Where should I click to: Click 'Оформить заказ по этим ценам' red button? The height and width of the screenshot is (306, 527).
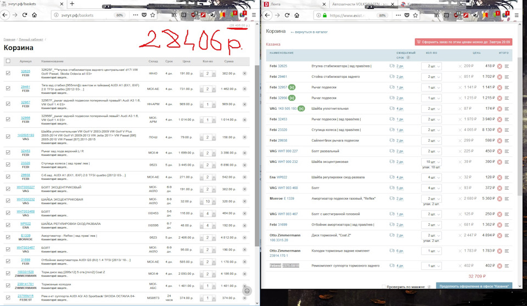[463, 42]
